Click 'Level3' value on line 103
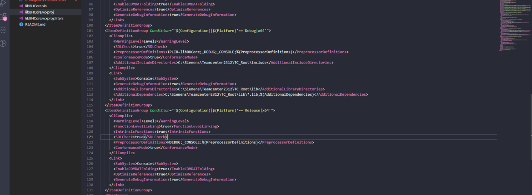This screenshot has width=532, height=195. click(x=150, y=41)
